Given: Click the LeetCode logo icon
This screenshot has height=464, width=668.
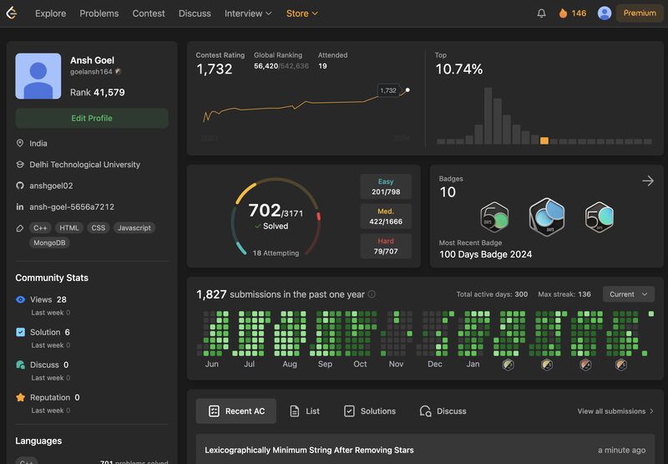Looking at the screenshot, I should [11, 13].
